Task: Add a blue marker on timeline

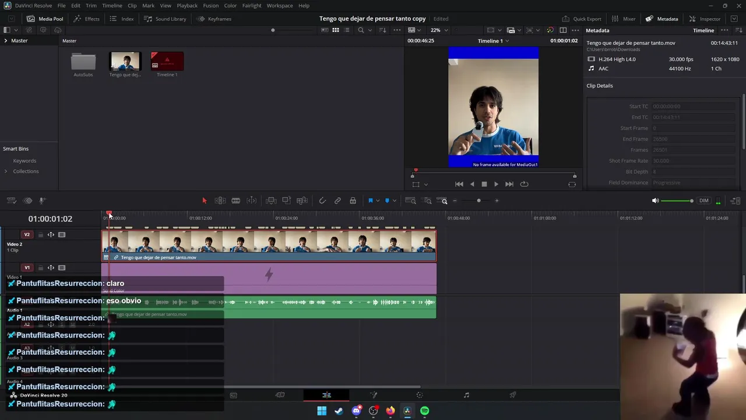Action: [x=387, y=201]
